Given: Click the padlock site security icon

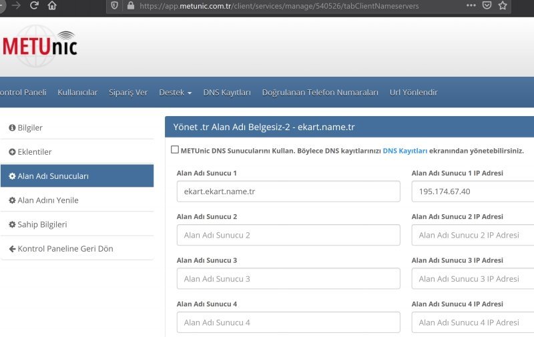Looking at the screenshot, I should (130, 5).
